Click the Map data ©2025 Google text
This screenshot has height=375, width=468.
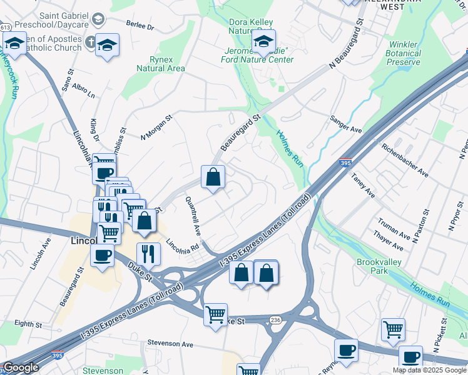point(430,371)
